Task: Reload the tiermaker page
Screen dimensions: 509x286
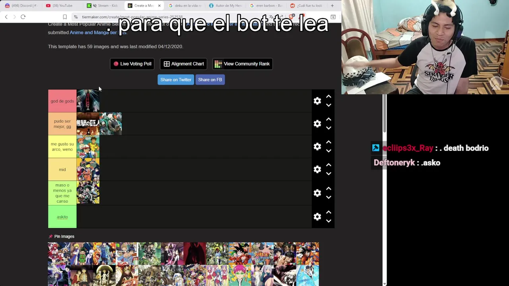Action: click(x=23, y=17)
